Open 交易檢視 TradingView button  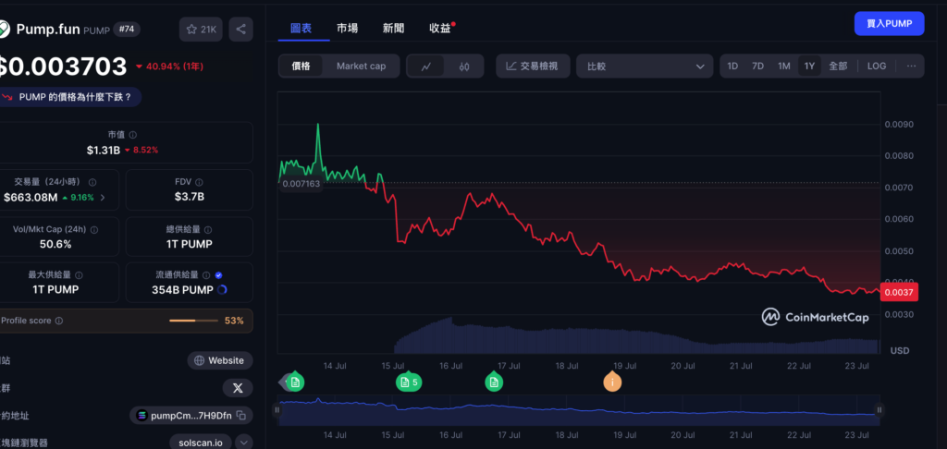(533, 67)
